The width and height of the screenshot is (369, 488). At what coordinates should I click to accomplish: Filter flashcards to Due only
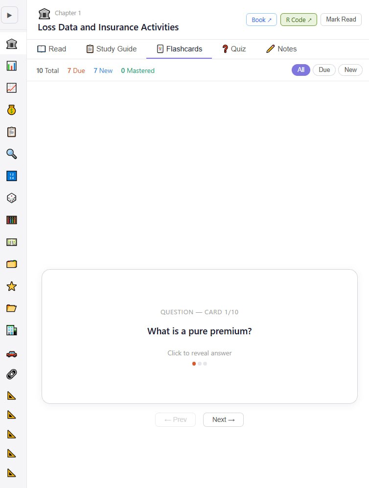coord(324,70)
